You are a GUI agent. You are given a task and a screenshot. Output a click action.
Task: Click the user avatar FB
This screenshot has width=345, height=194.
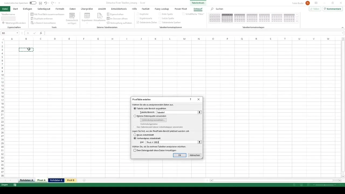tap(308, 3)
